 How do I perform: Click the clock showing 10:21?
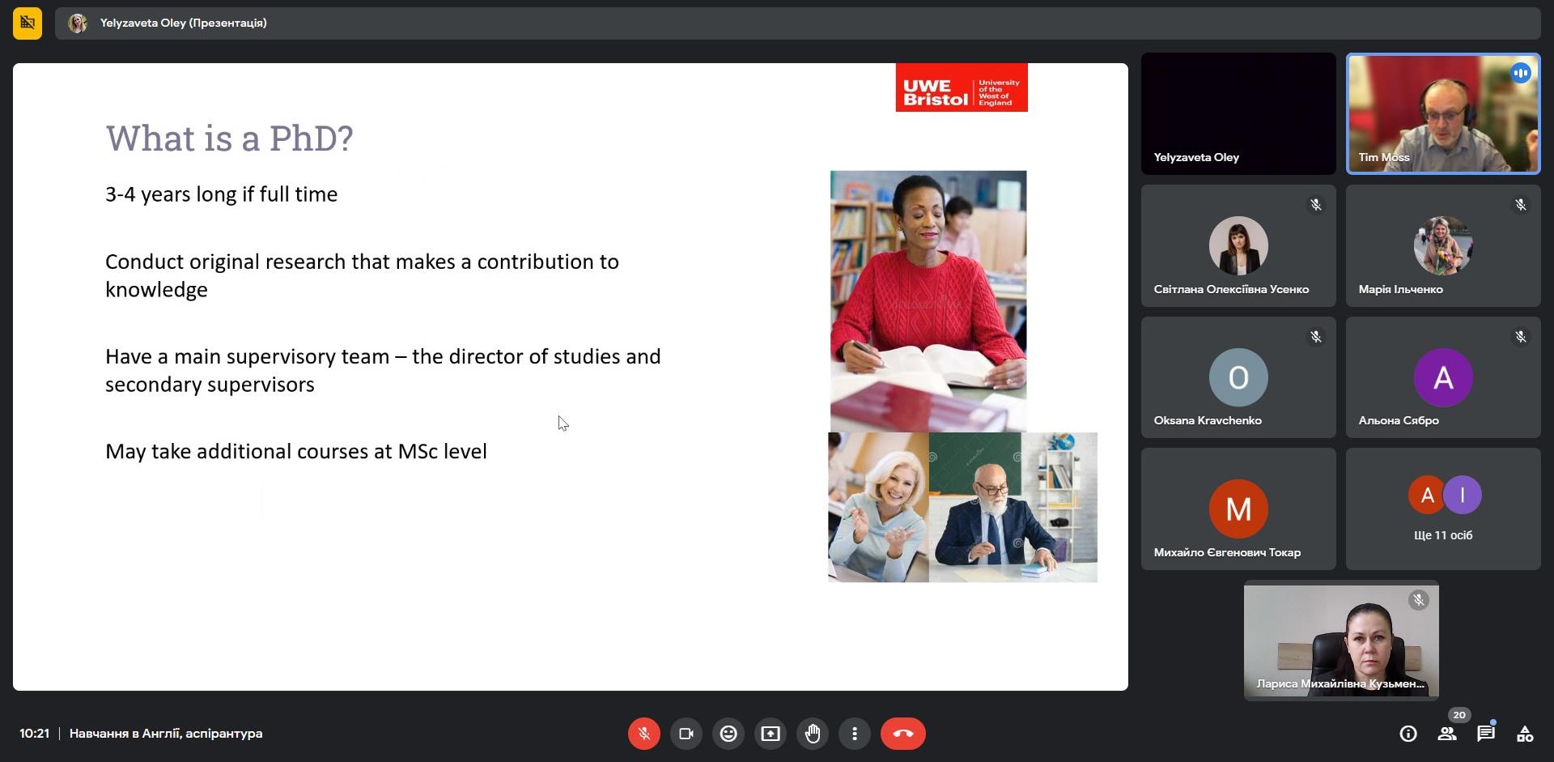pos(35,734)
